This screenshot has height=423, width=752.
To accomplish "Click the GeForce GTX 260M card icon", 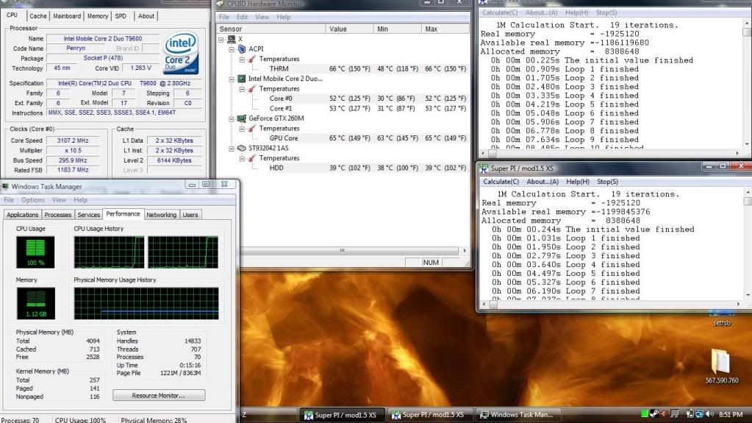I will click(242, 118).
